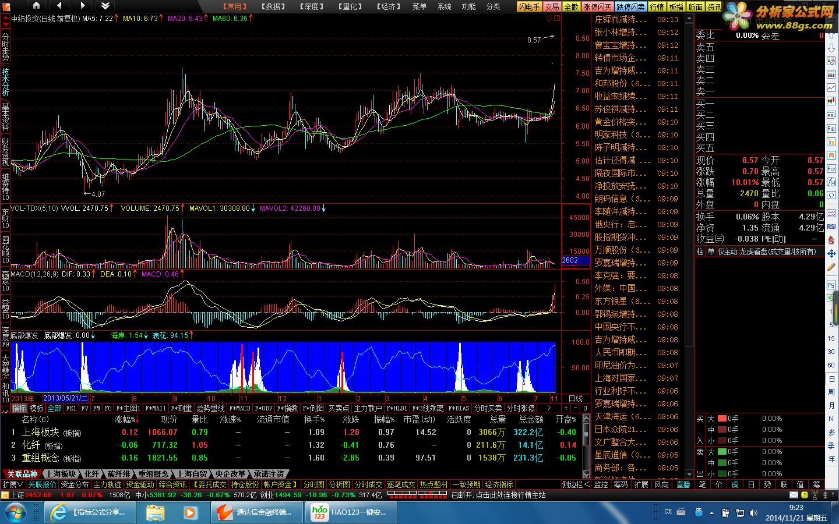Image resolution: width=839 pixels, height=524 pixels.
Task: Click the 行情 button
Action: (657, 7)
